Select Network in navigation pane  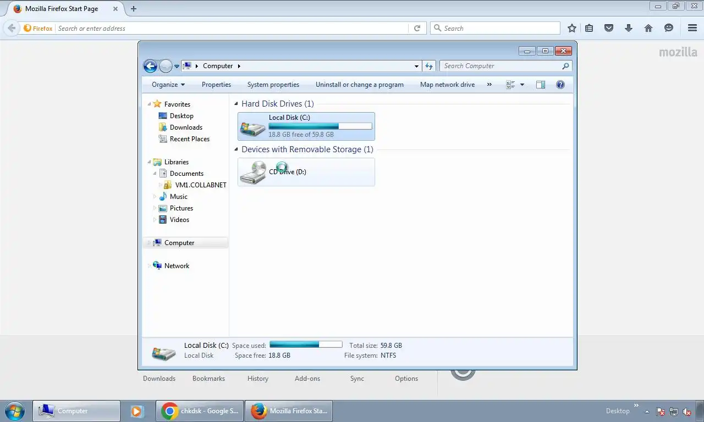click(x=177, y=266)
